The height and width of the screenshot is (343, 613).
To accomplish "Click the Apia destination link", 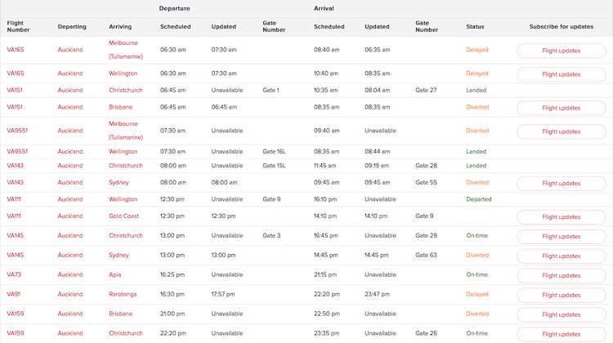I will [x=115, y=274].
